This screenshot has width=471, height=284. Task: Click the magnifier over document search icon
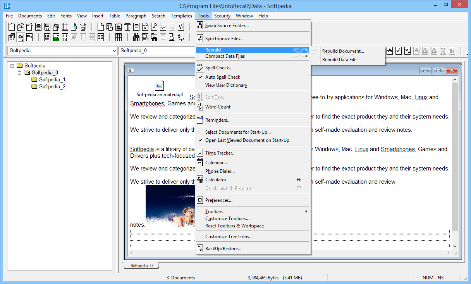(145, 37)
